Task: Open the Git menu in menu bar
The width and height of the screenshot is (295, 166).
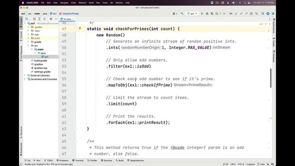Action: point(112,3)
